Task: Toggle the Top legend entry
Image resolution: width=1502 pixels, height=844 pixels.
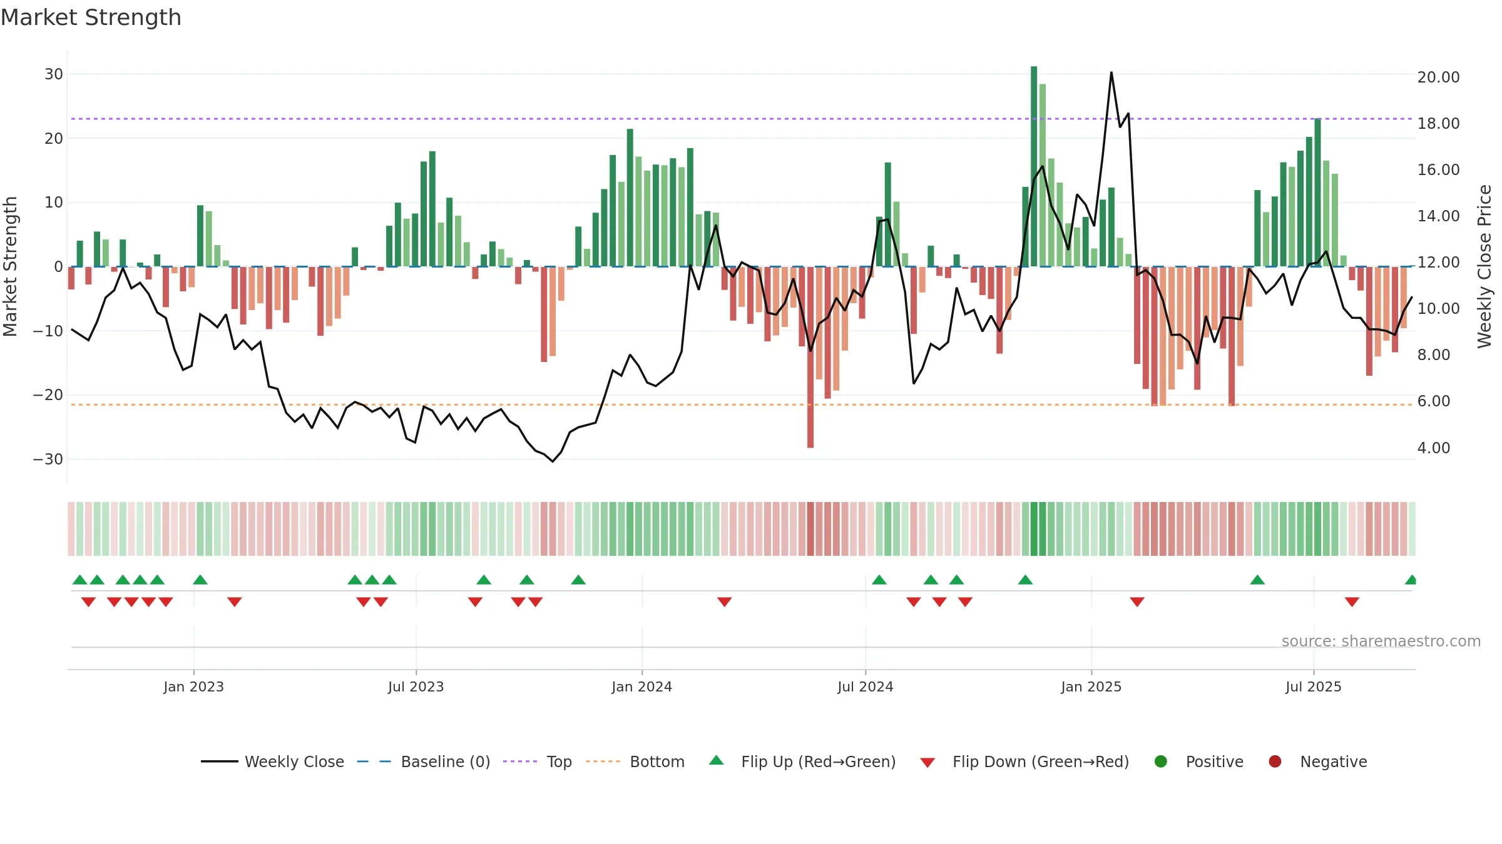Action: click(538, 761)
